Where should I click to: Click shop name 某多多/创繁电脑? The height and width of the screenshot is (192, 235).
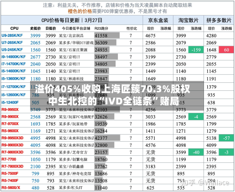coord(73,160)
